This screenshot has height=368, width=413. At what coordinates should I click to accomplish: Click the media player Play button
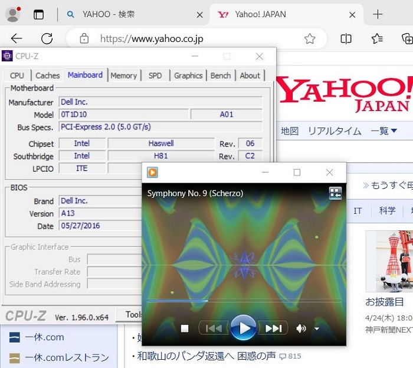(x=243, y=328)
